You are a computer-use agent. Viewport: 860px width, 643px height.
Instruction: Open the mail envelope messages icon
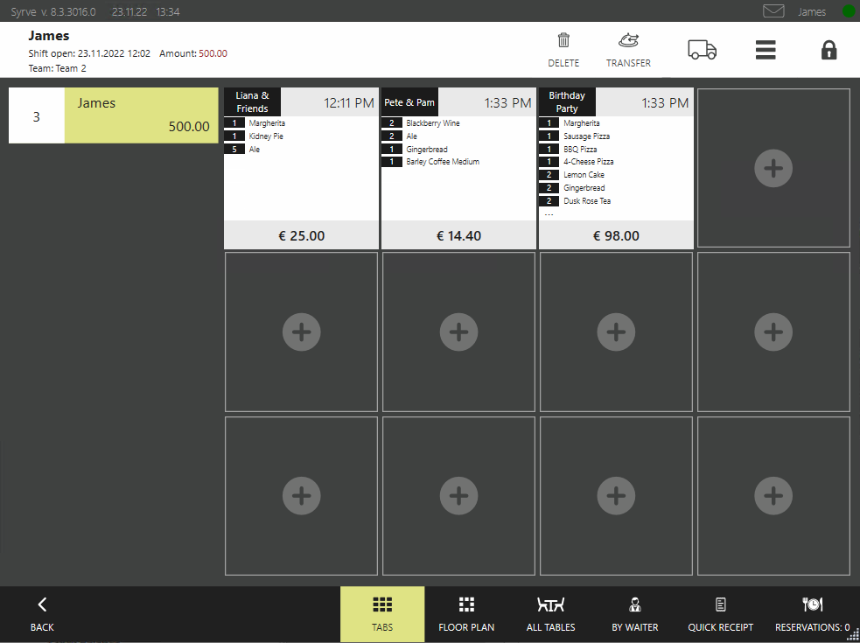pyautogui.click(x=773, y=11)
